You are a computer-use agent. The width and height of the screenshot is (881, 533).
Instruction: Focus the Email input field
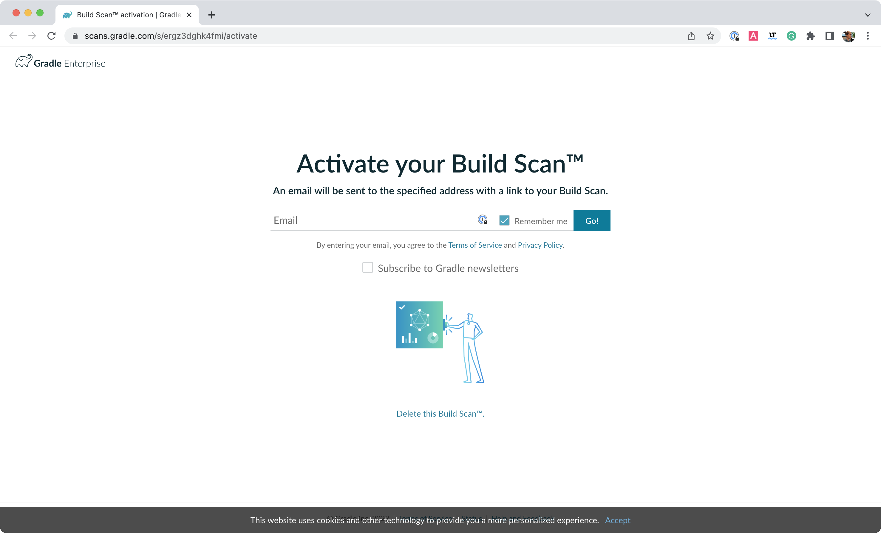pos(374,220)
